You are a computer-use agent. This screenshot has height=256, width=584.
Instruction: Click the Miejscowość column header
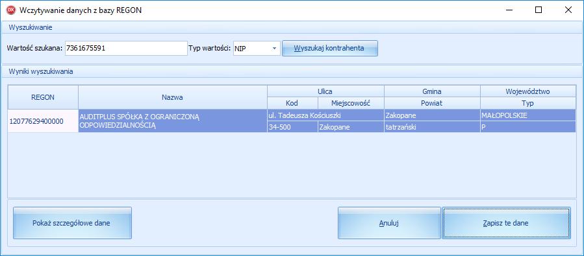tap(351, 103)
